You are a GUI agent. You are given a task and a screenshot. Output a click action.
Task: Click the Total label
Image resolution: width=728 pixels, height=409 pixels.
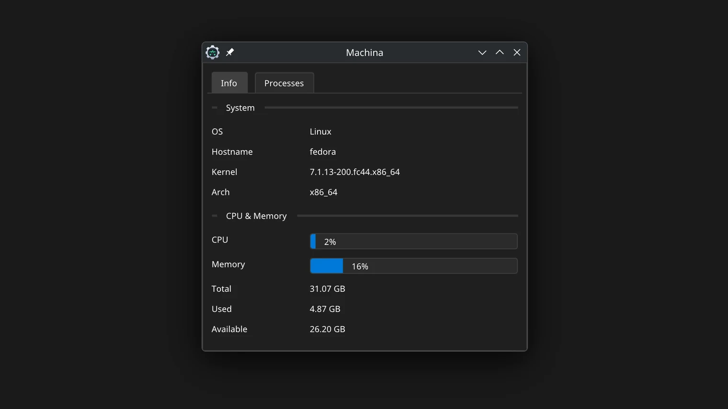point(221,288)
